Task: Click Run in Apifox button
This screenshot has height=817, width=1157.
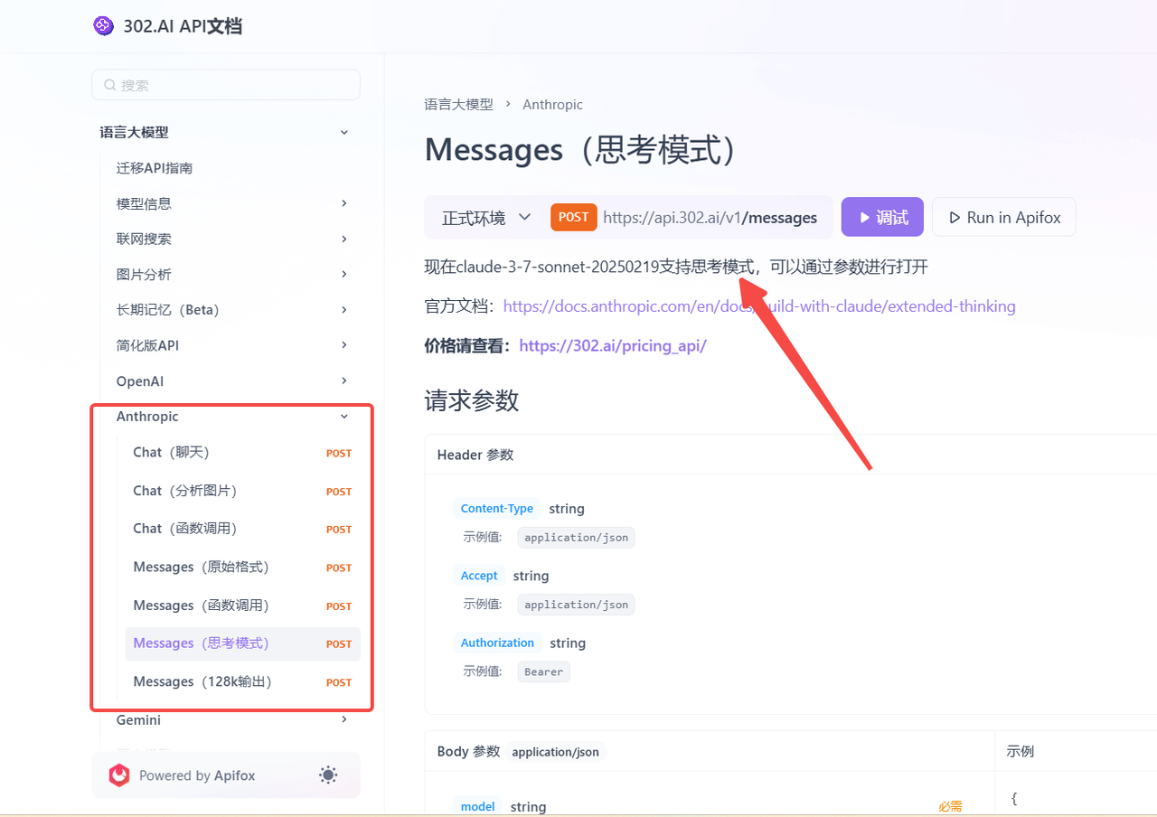Action: tap(1003, 217)
